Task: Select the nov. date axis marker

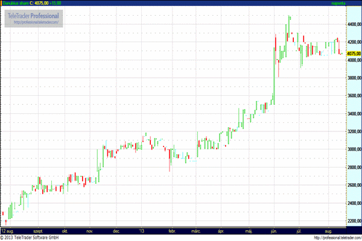Action: coord(89,230)
